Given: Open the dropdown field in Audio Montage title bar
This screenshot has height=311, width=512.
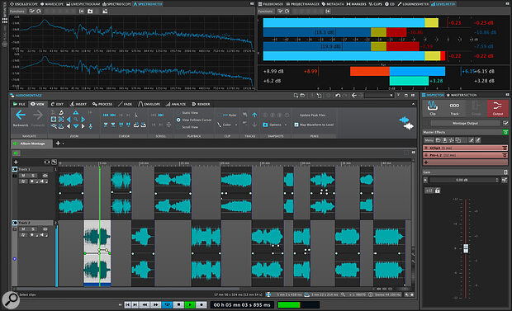Looking at the screenshot, I should point(379,96).
